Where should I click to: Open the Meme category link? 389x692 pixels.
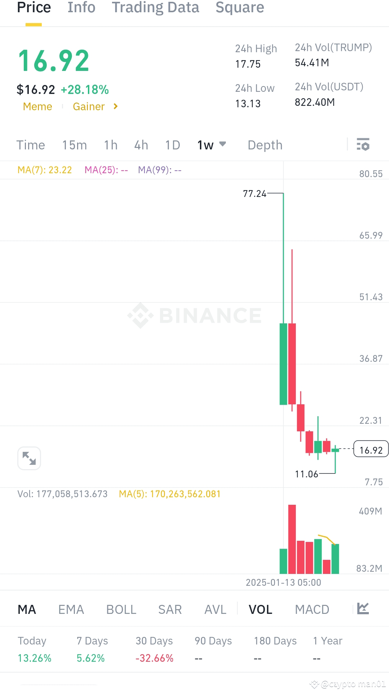[37, 107]
